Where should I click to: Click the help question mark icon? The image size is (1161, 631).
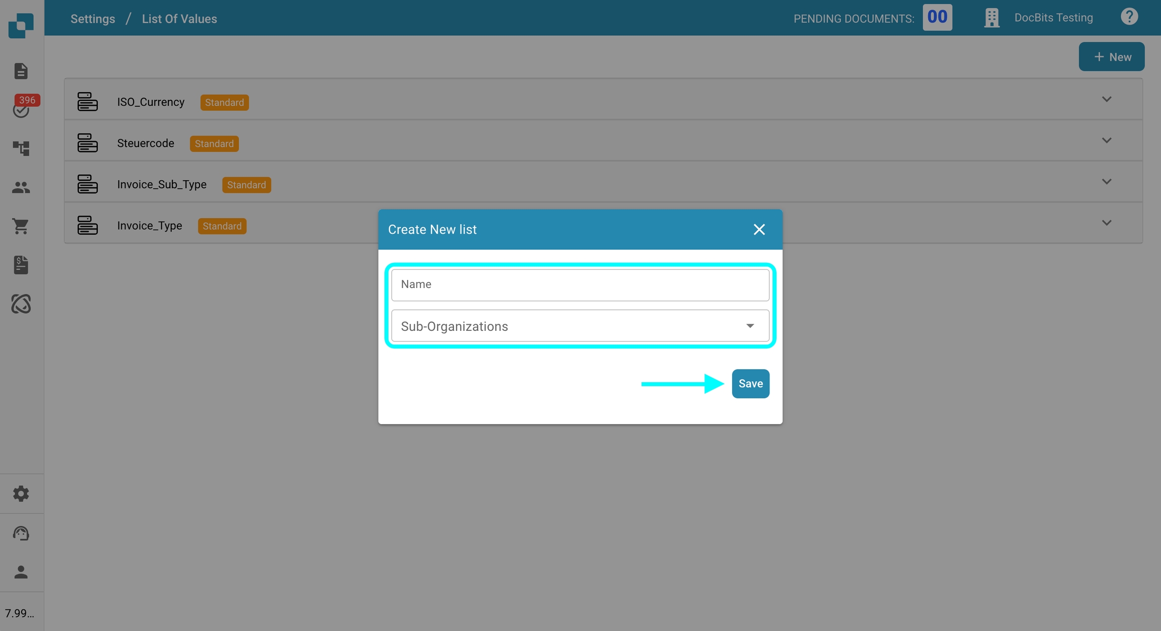pos(1129,17)
